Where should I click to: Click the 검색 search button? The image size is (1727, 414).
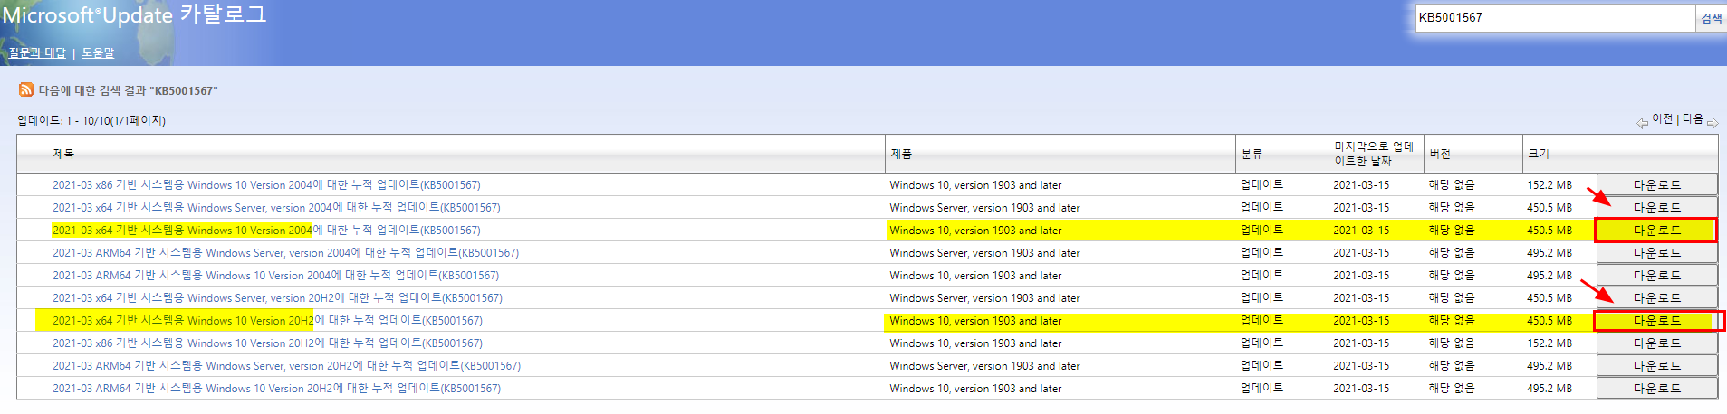(1711, 18)
